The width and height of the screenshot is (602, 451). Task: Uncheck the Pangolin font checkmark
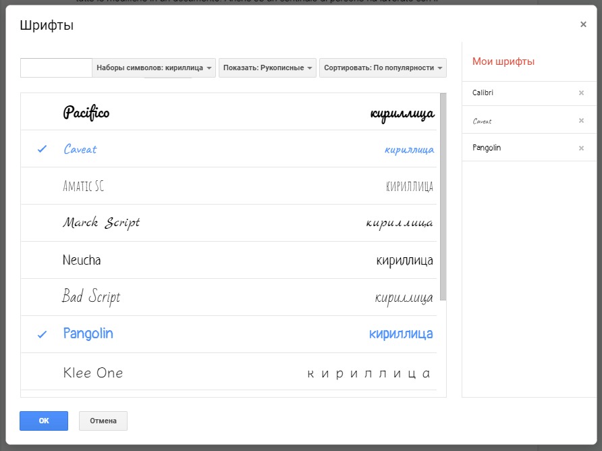pos(43,334)
